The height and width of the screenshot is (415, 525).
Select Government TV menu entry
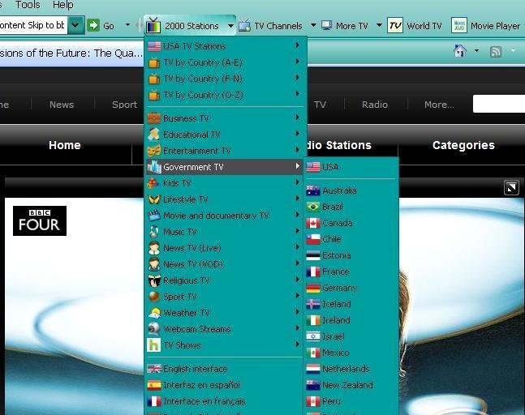(224, 167)
